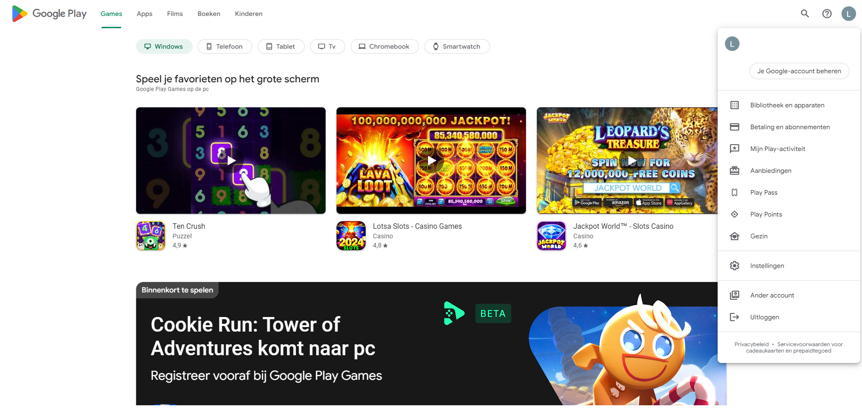The height and width of the screenshot is (408, 862).
Task: Click the account avatar in header
Action: coord(849,14)
